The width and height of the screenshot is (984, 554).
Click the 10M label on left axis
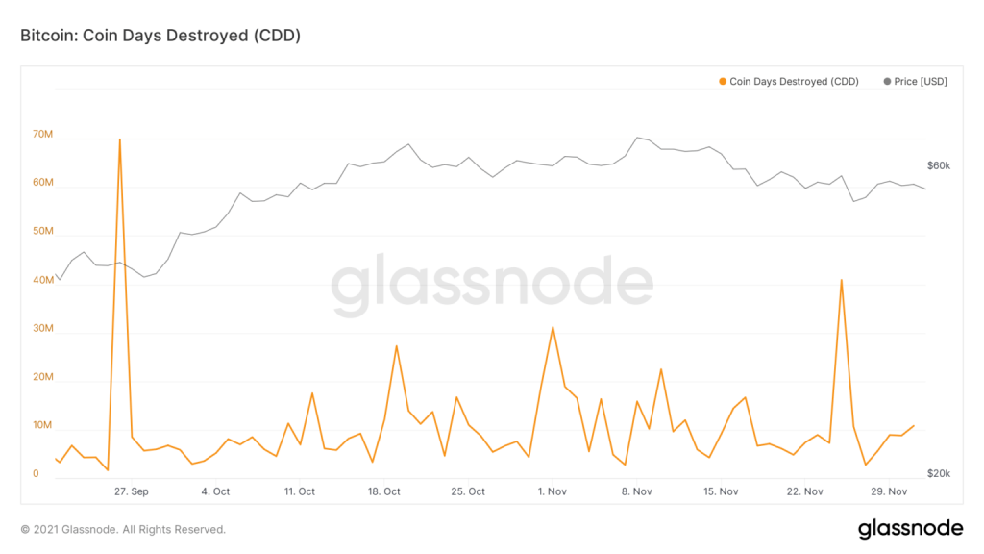point(42,425)
